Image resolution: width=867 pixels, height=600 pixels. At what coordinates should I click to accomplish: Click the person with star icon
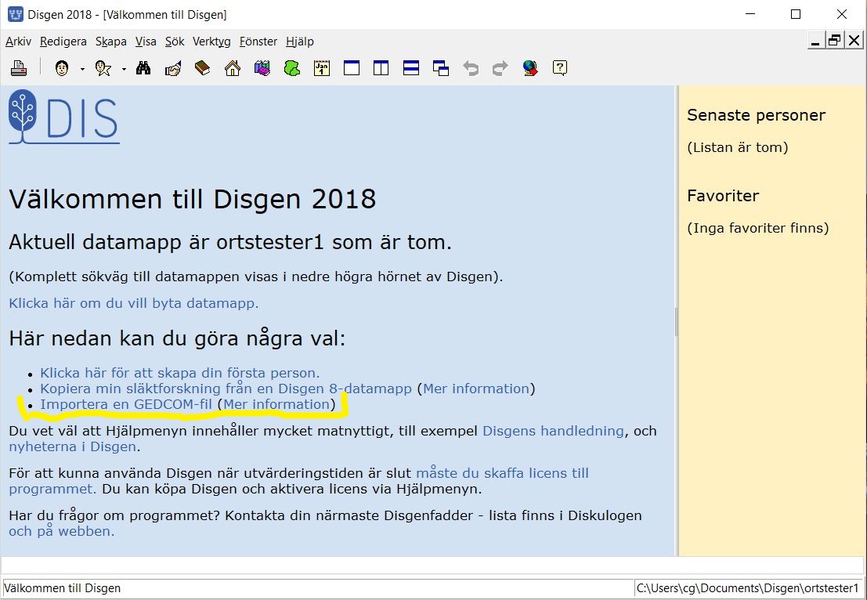click(103, 68)
